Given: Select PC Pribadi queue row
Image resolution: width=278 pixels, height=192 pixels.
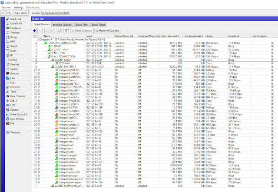Looking at the screenshot, I should pyautogui.click(x=153, y=63).
